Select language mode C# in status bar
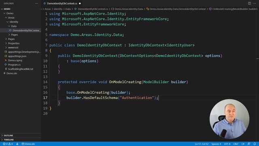259x146 pixels. (x=243, y=144)
